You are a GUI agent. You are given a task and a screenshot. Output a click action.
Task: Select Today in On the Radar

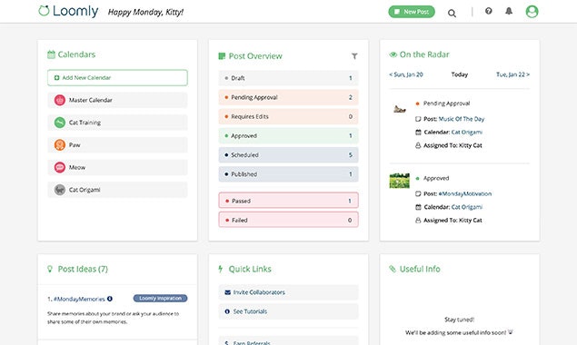460,74
